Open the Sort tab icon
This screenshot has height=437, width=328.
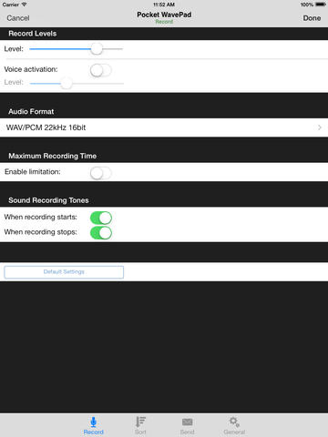click(140, 422)
